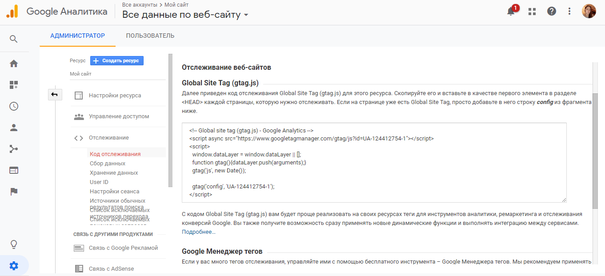Select 'Код отслеживания' submenu item
Viewport: 605px width, 276px height.
coord(115,154)
